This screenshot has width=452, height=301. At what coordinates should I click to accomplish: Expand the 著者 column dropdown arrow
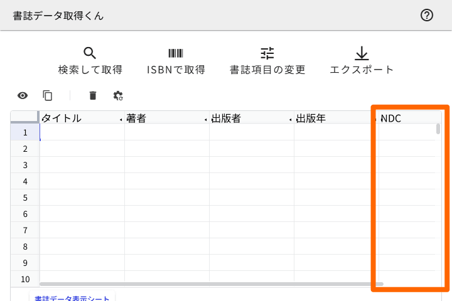(x=205, y=119)
